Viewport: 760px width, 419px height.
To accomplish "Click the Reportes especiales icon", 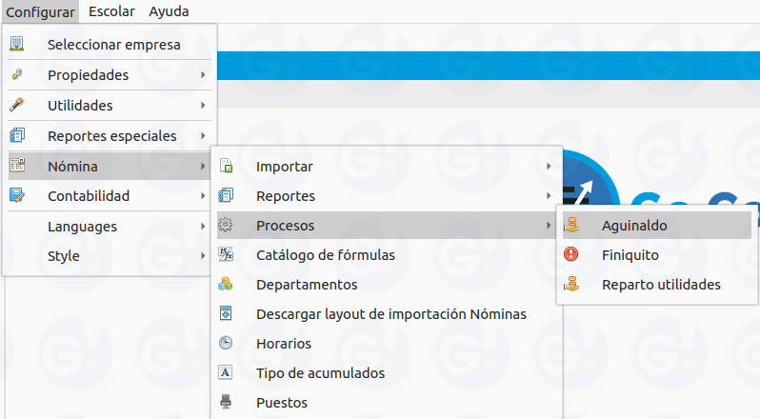I will coord(16,136).
